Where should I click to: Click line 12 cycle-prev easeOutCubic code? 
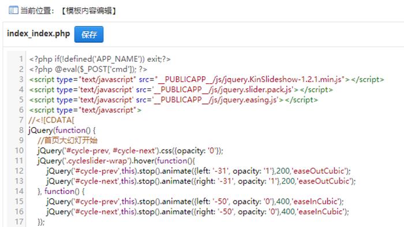click(x=199, y=171)
